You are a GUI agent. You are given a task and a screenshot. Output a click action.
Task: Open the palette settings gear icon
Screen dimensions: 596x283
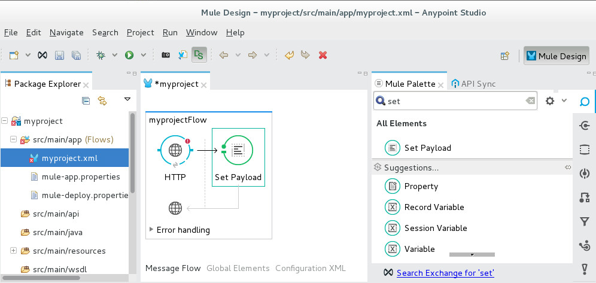click(550, 101)
